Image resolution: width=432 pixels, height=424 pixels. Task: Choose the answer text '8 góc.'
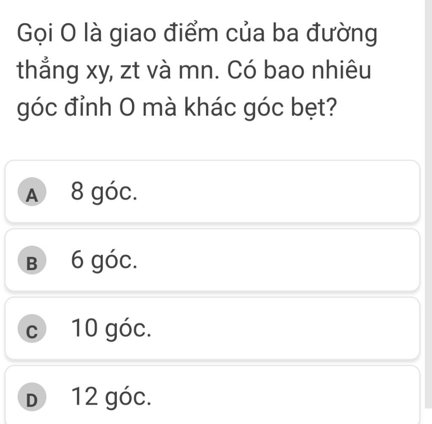(104, 193)
